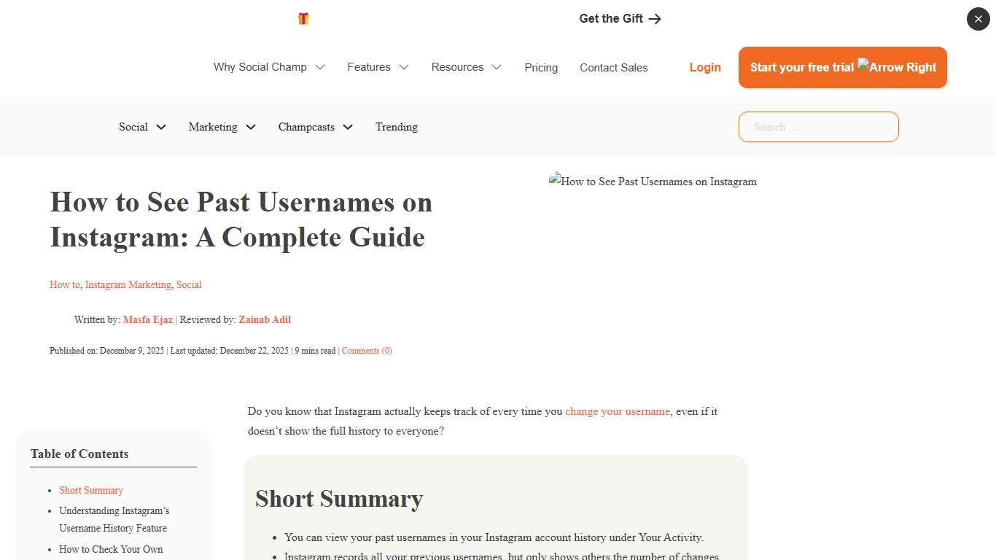Click the arrow beside Get the Gift

(x=655, y=18)
